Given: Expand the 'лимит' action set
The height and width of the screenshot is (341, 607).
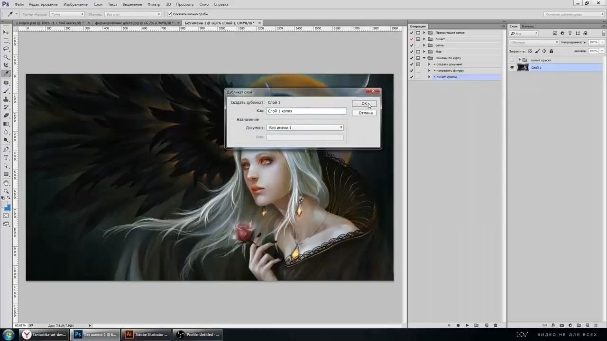Looking at the screenshot, I should click(x=424, y=39).
